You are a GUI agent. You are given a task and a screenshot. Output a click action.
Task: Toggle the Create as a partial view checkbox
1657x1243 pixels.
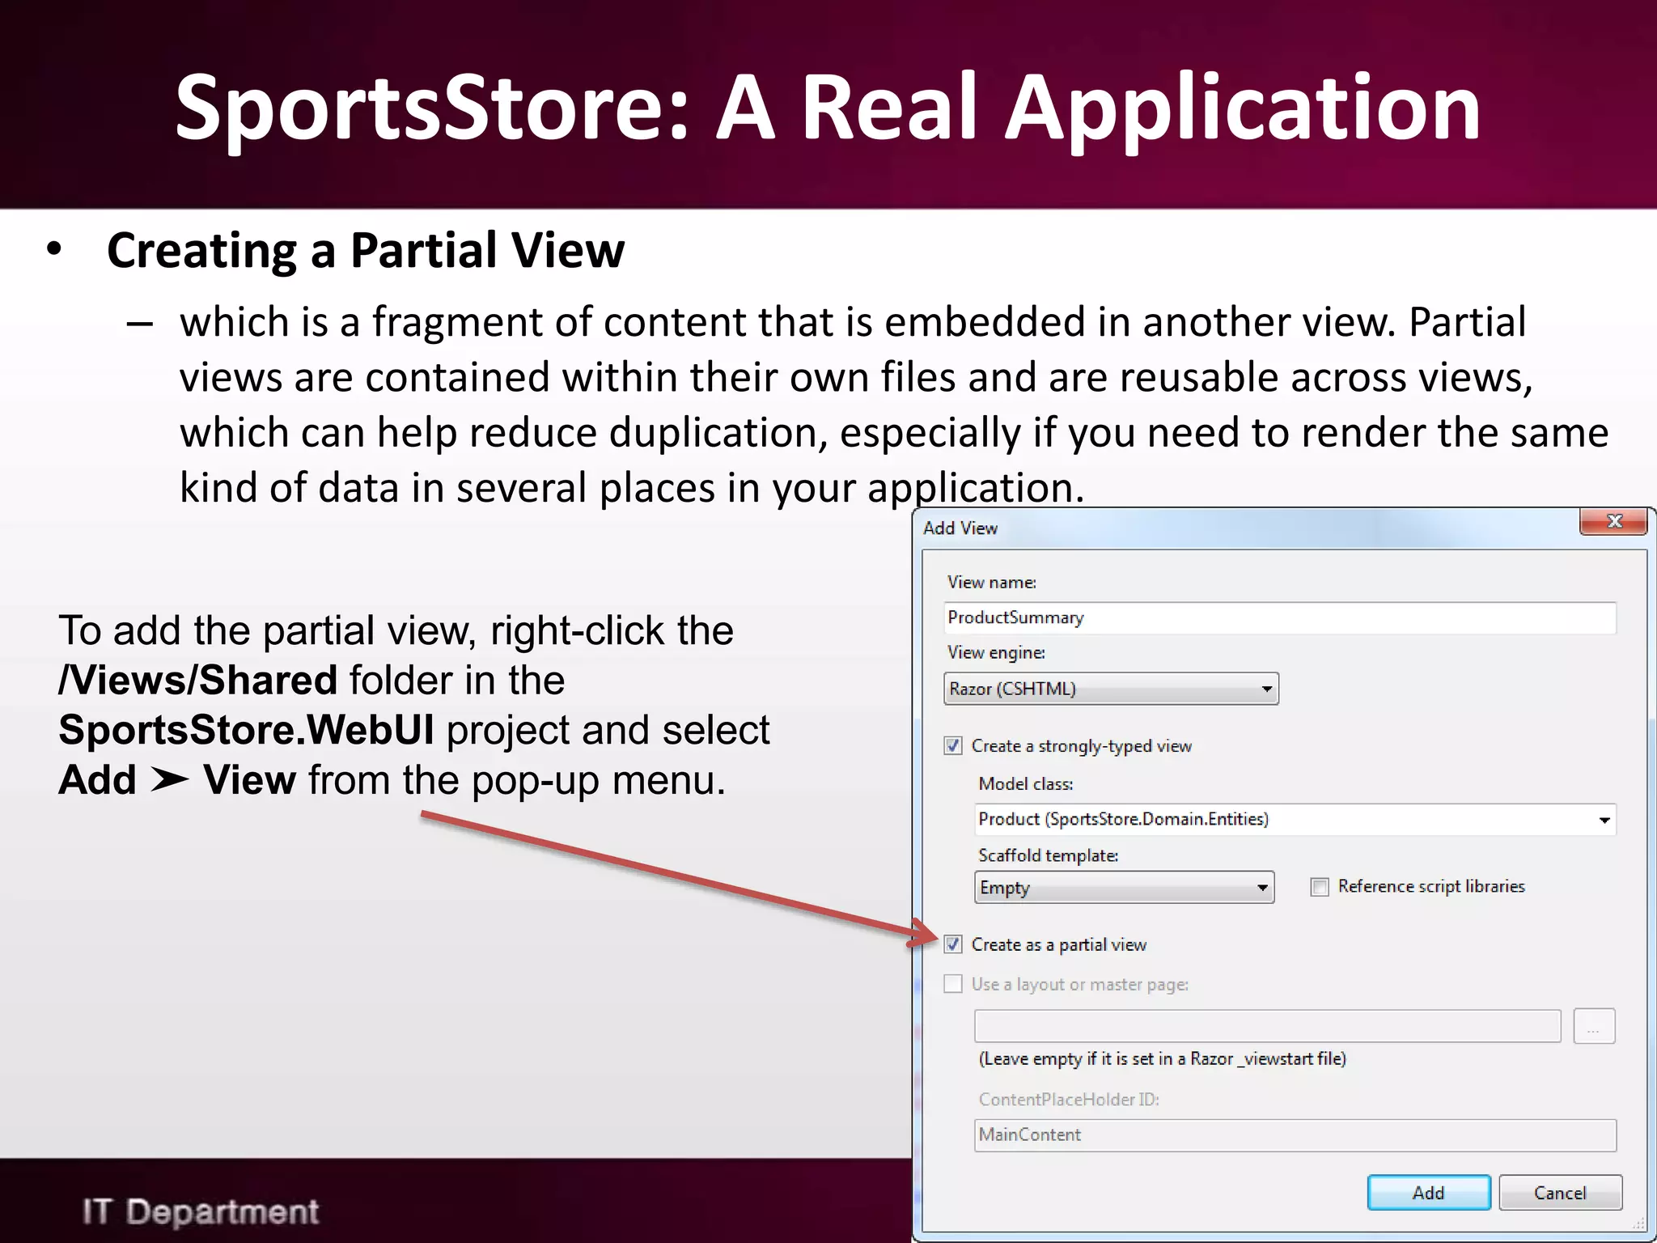pos(953,944)
